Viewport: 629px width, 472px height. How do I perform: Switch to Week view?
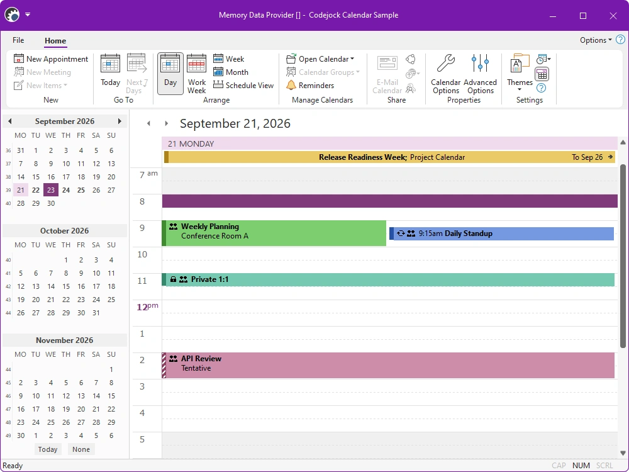pyautogui.click(x=229, y=59)
